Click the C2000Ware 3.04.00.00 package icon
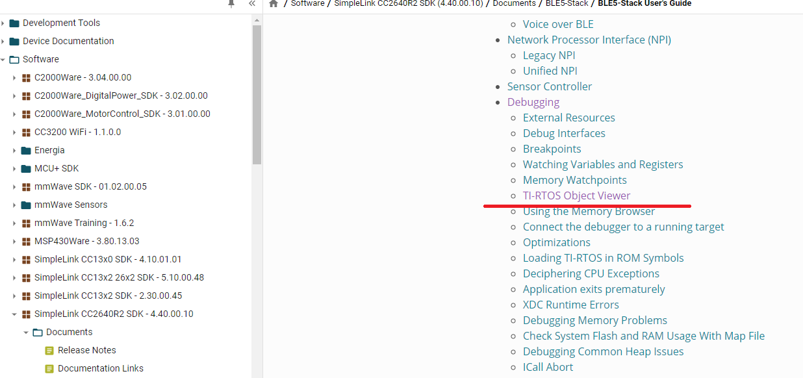803x378 pixels. pos(26,77)
